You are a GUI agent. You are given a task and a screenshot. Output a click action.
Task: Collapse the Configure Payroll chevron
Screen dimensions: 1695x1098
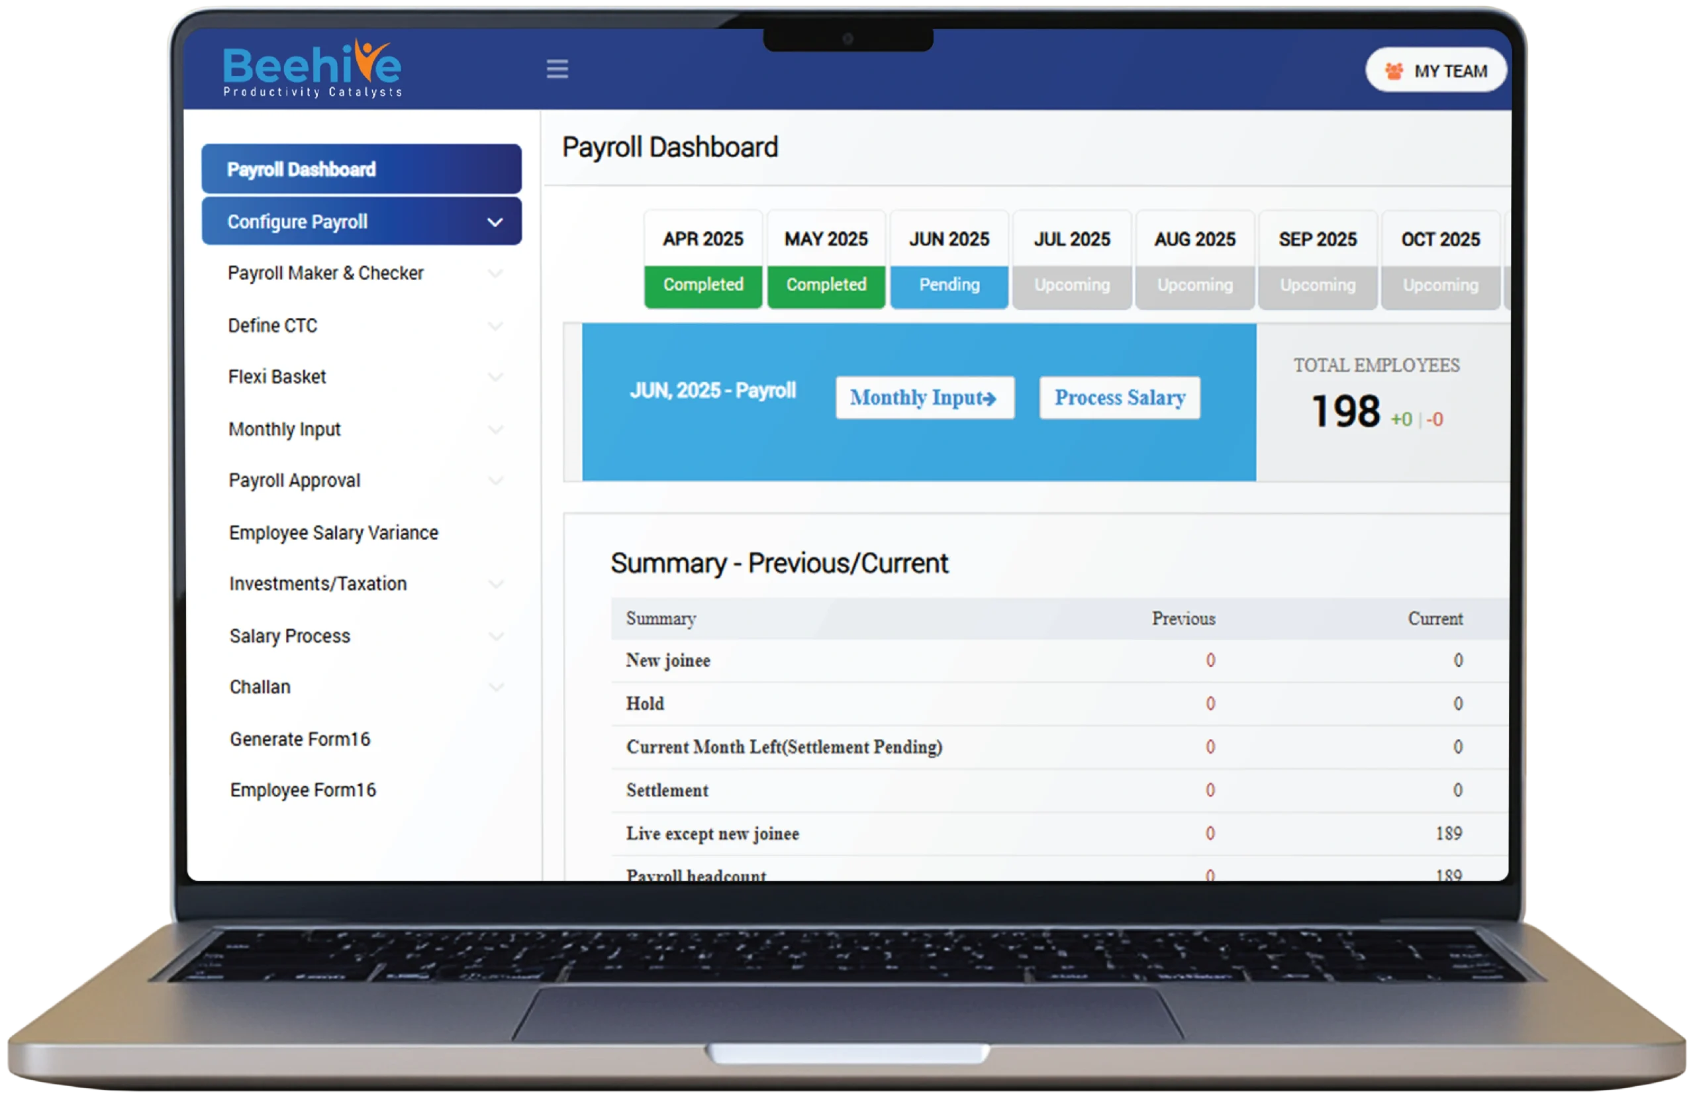pyautogui.click(x=495, y=223)
